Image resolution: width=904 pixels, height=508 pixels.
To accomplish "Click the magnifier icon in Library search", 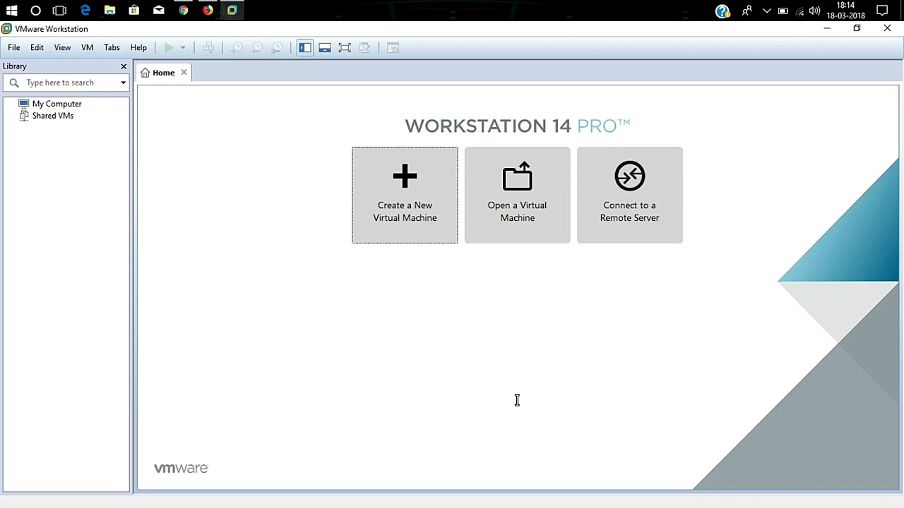I will click(13, 83).
